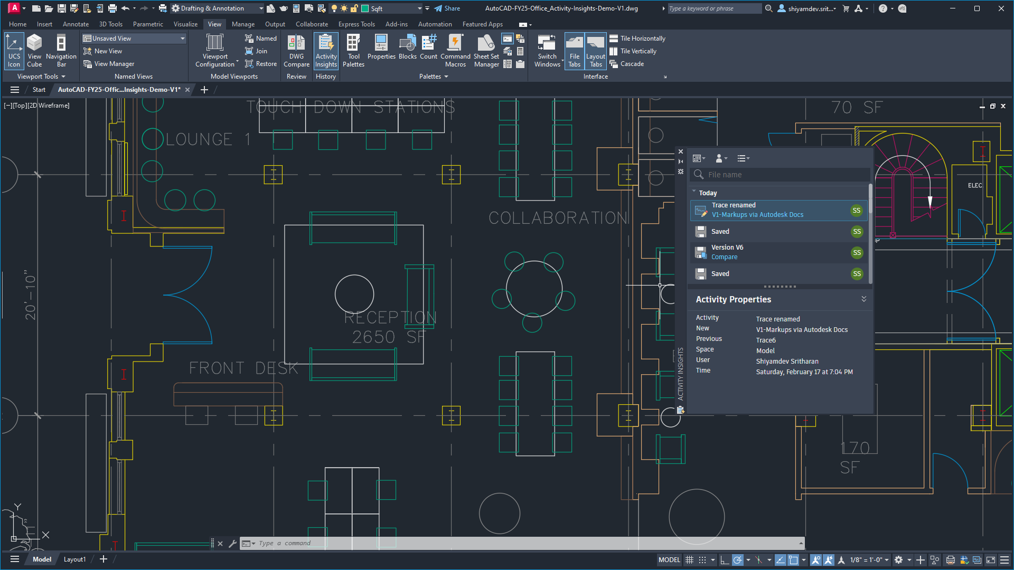Switch to the Manage ribbon tab
1014x570 pixels.
pyautogui.click(x=243, y=24)
